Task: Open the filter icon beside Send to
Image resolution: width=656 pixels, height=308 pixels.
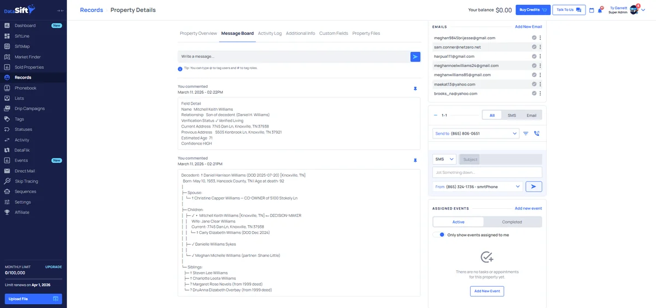Action: tap(526, 133)
